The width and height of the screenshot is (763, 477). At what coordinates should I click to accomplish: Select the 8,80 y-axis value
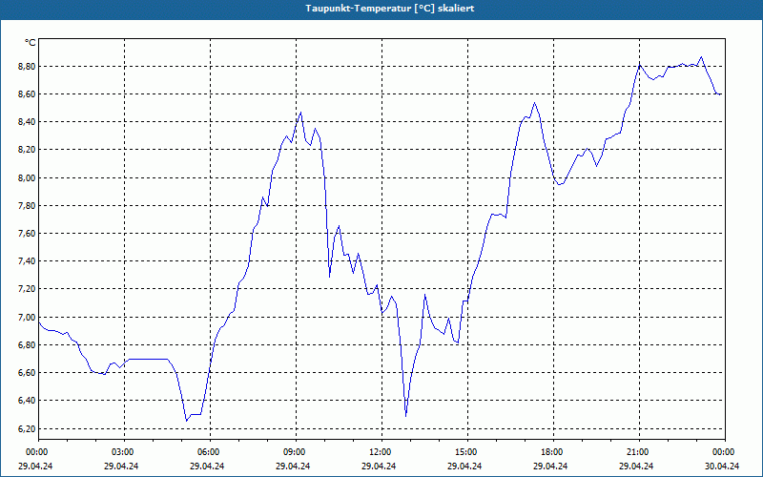tap(27, 66)
